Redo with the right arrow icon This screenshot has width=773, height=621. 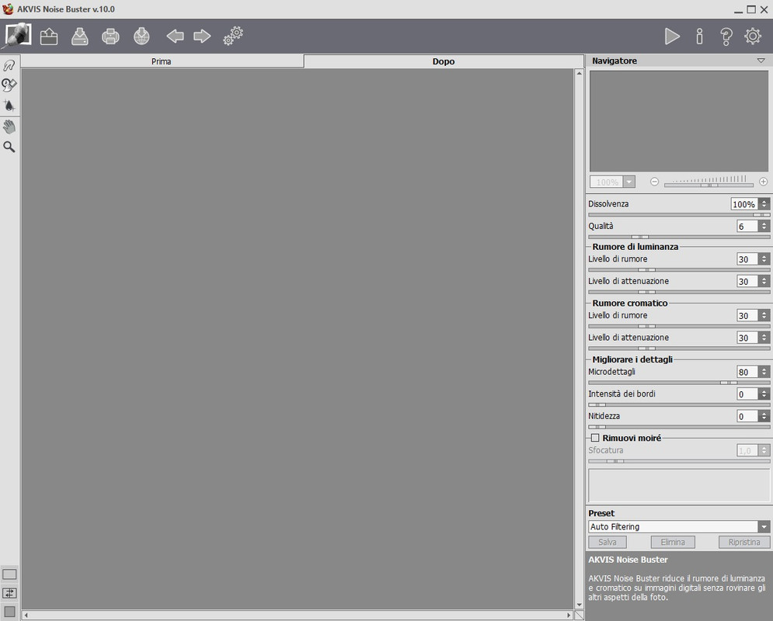point(202,36)
